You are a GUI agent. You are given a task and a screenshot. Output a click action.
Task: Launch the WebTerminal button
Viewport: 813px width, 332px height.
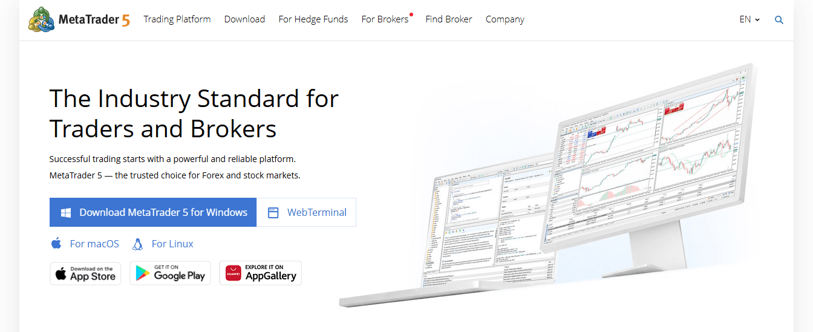pyautogui.click(x=306, y=212)
